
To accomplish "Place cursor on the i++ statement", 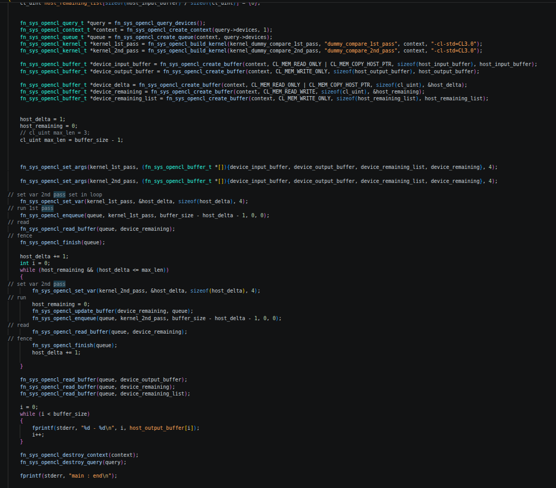I will point(38,435).
